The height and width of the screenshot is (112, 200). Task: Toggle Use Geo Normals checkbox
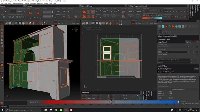click(197, 55)
